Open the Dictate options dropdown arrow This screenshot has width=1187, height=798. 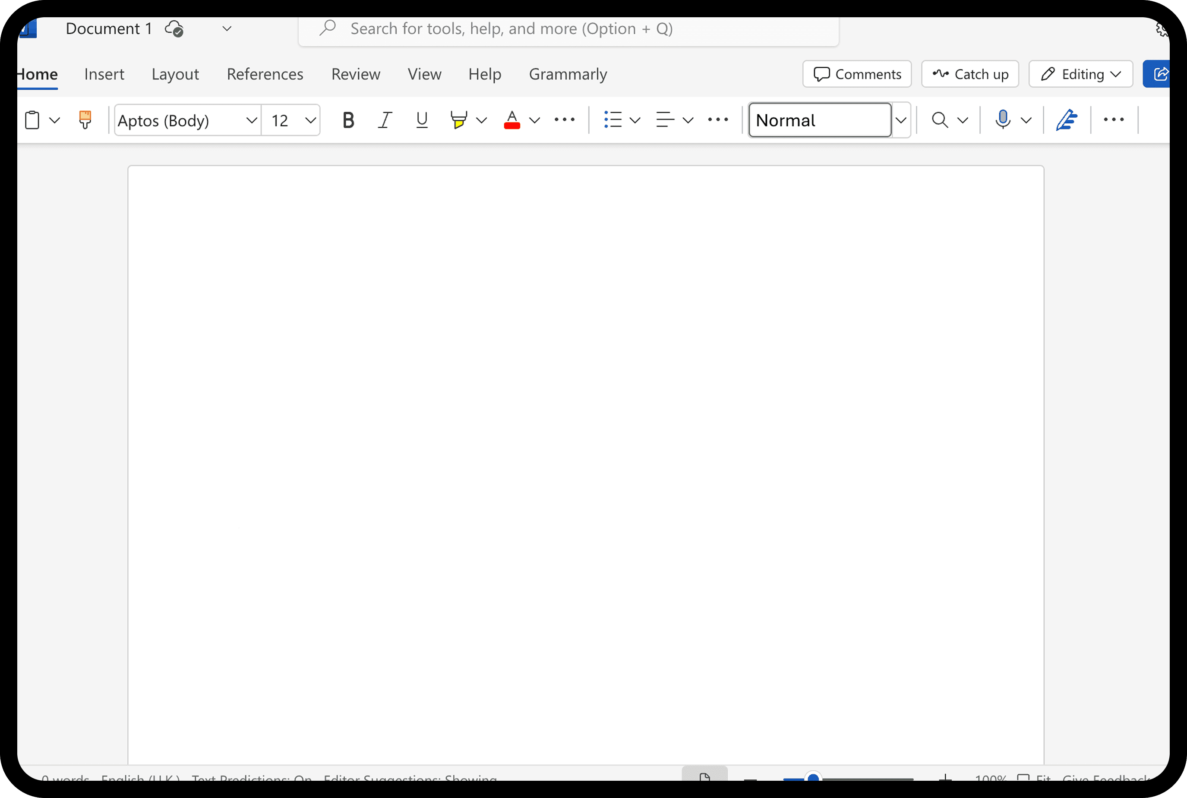tap(1026, 120)
